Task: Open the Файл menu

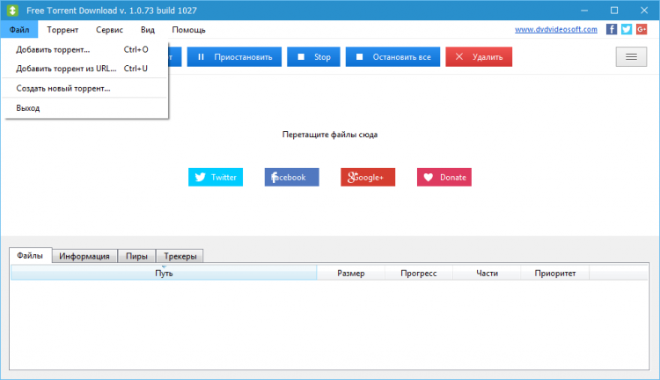Action: click(x=19, y=30)
